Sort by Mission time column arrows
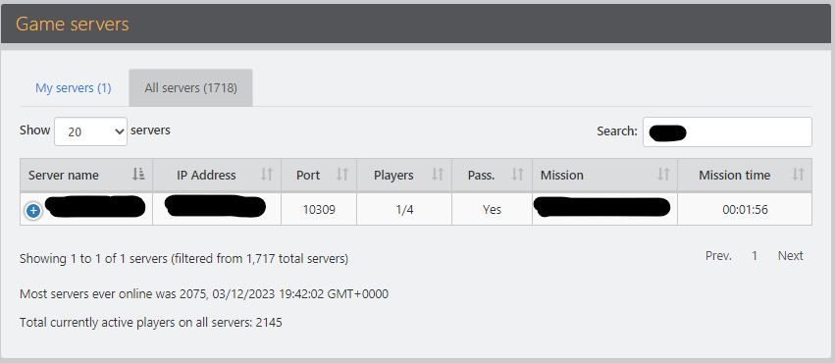Image resolution: width=835 pixels, height=363 pixels. click(x=798, y=174)
